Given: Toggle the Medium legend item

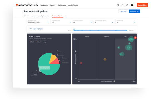Looking at the screenshot, I should click(38, 42).
